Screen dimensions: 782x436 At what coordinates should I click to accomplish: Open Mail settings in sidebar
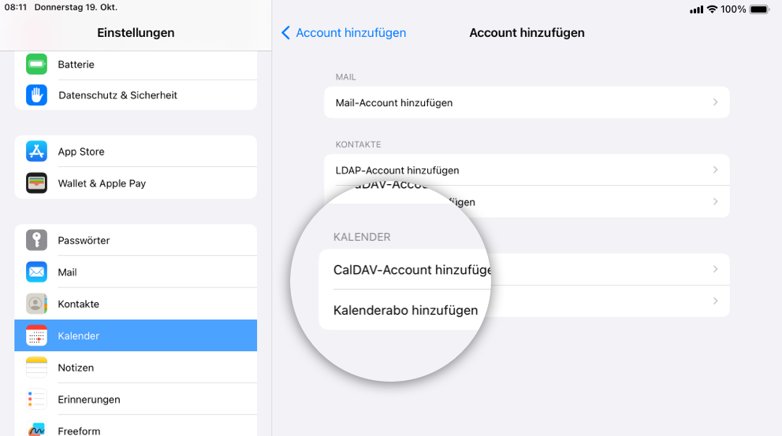136,272
